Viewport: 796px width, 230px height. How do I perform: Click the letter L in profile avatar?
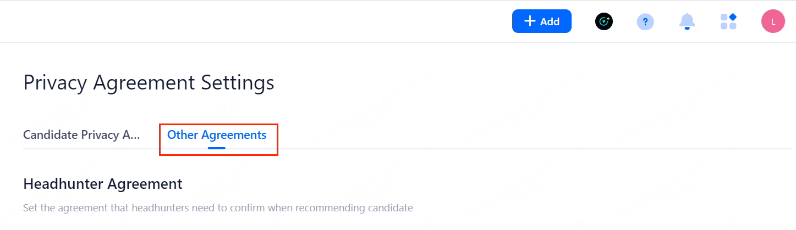point(773,22)
